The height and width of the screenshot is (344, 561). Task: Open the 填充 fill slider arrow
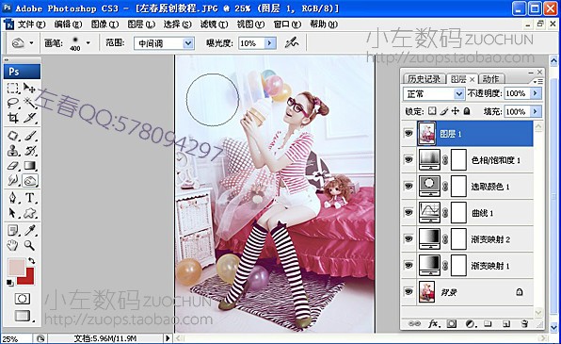pyautogui.click(x=536, y=111)
